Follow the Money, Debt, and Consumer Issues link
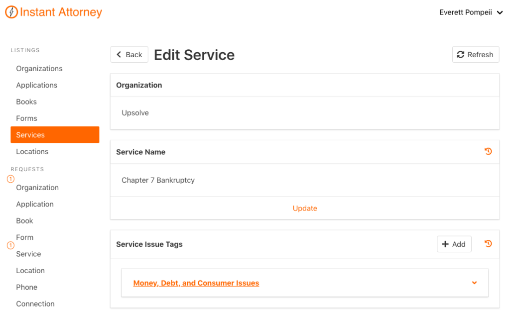The image size is (510, 316). 196,283
